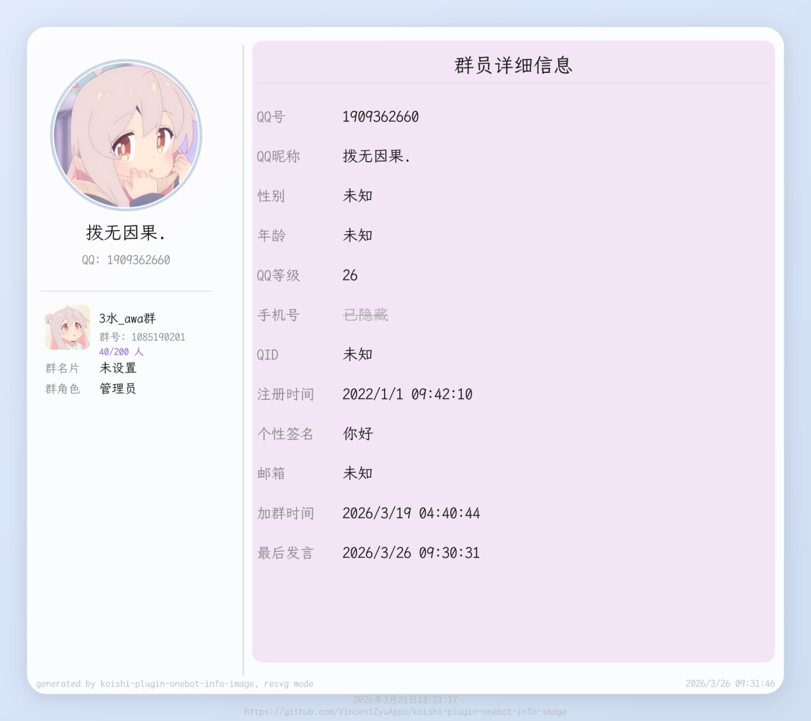Click the large circular profile avatar
This screenshot has width=811, height=721.
126,135
